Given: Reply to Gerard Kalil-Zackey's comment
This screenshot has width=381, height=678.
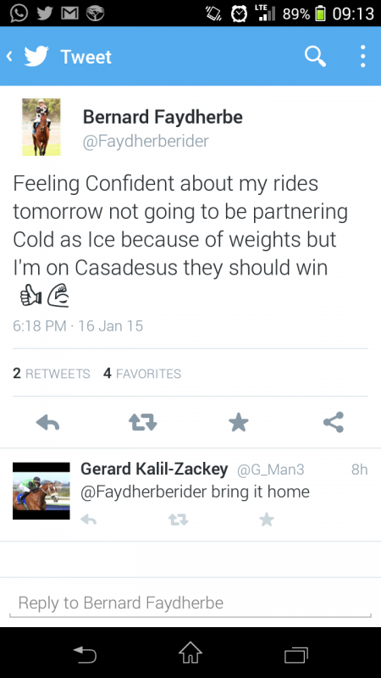Looking at the screenshot, I should 89,520.
